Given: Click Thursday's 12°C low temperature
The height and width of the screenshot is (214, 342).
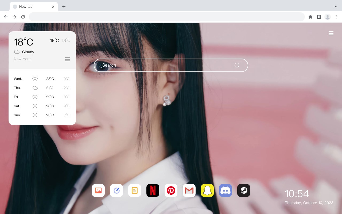Looking at the screenshot, I should [x=66, y=88].
